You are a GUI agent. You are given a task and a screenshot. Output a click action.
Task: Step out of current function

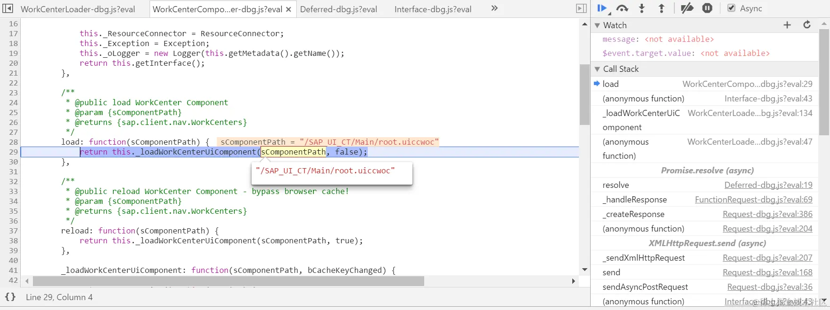click(661, 8)
